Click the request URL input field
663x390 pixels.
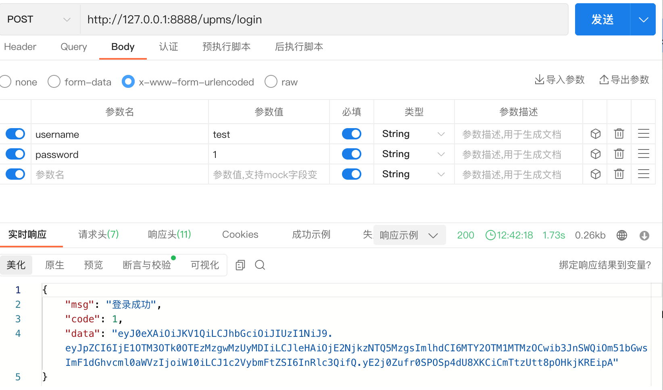324,19
